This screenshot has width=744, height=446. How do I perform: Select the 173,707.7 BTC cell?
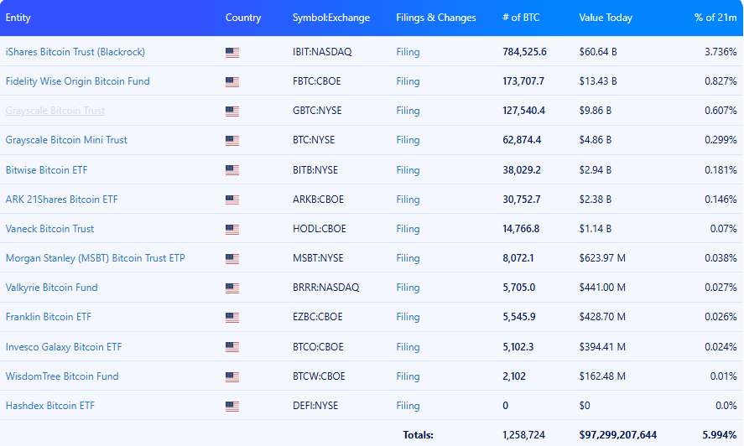(523, 81)
